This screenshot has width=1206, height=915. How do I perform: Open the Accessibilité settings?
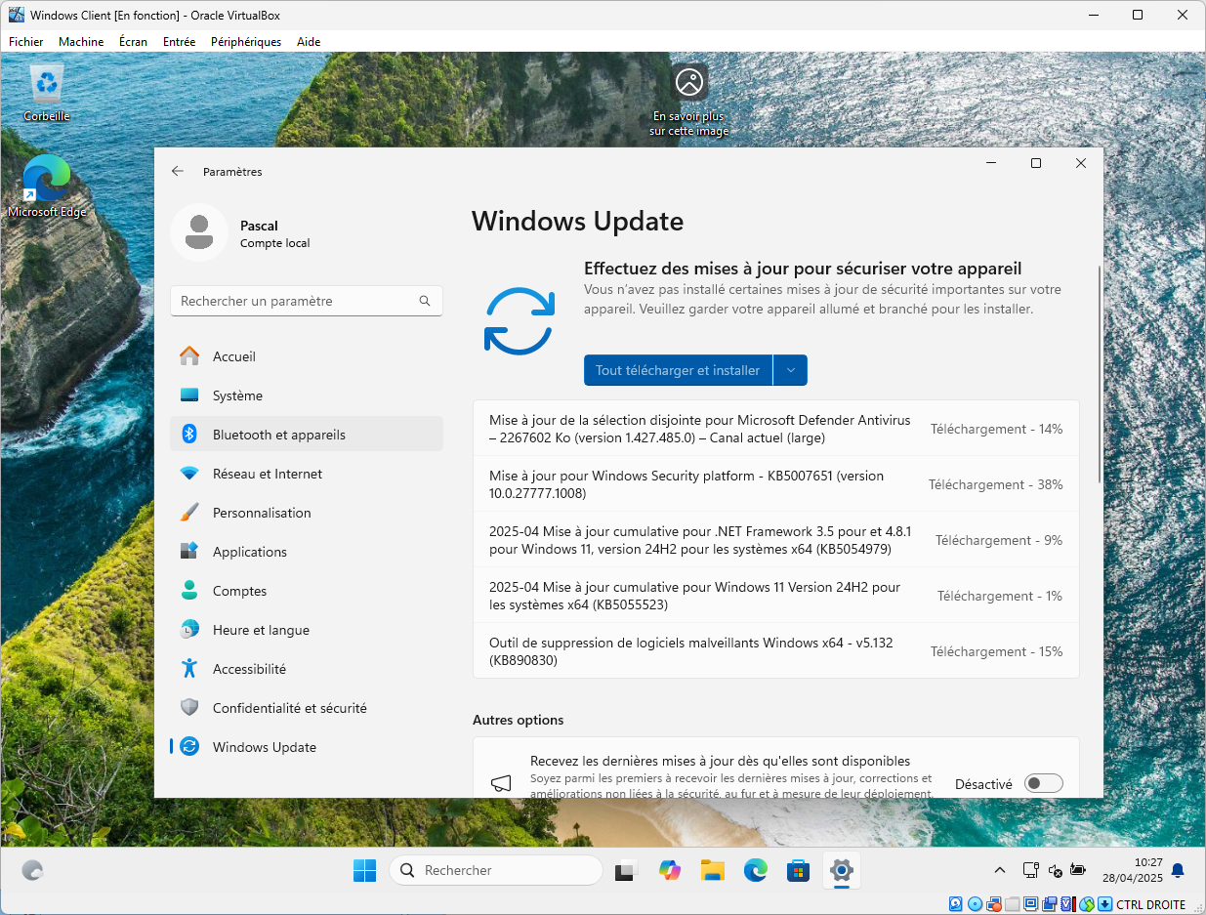point(307,669)
